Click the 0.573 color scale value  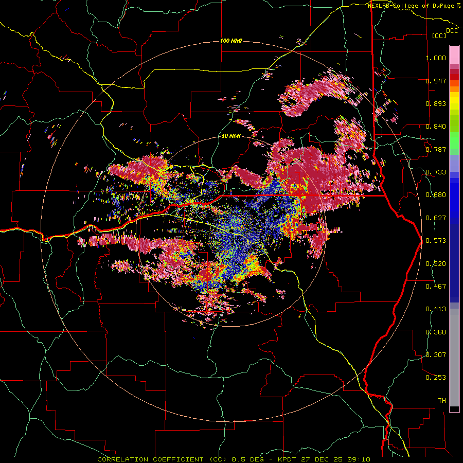436,241
